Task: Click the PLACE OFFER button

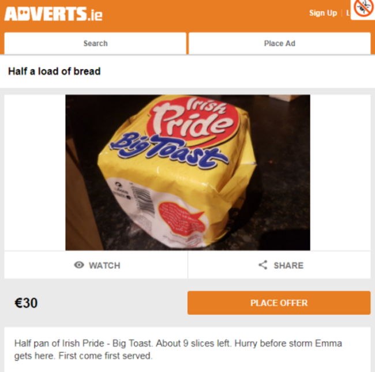Action: pos(279,303)
